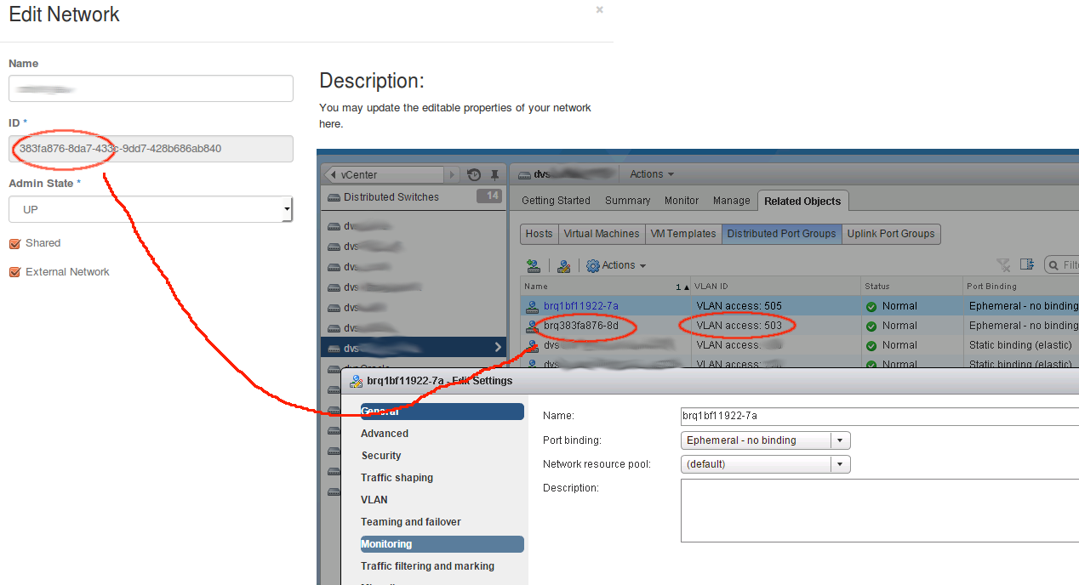Viewport: 1079px width, 585px height.
Task: Open the brq1bf11922-7a port group link
Action: (581, 306)
